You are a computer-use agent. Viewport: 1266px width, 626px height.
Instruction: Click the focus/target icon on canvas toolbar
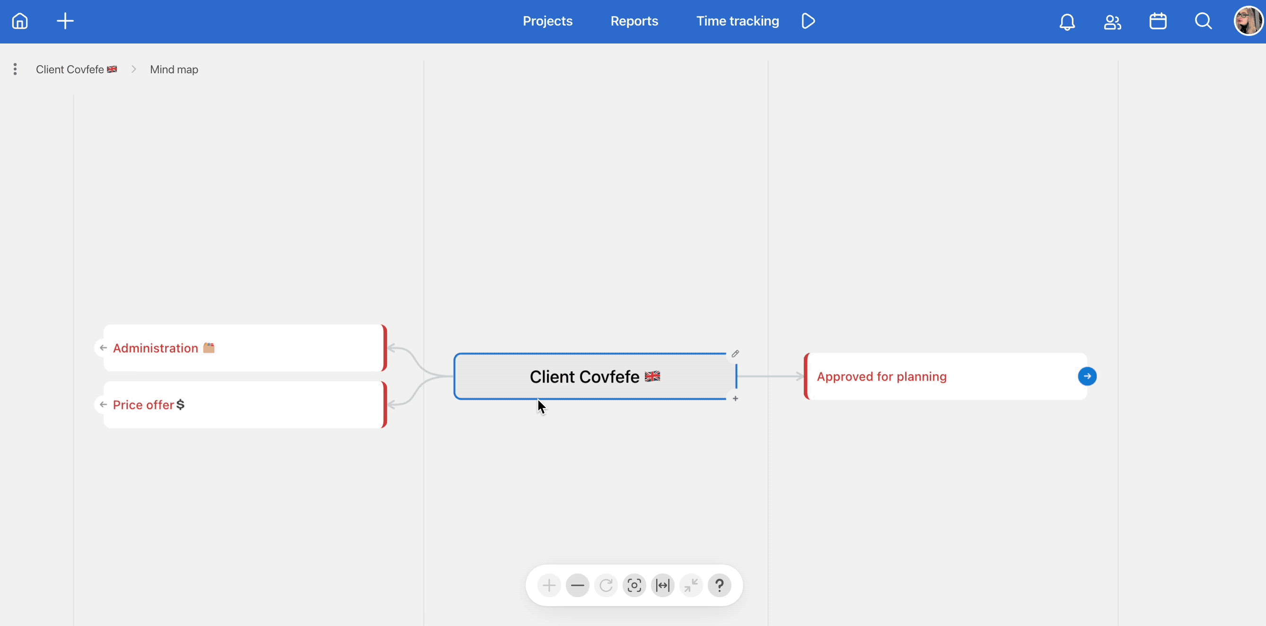coord(634,586)
